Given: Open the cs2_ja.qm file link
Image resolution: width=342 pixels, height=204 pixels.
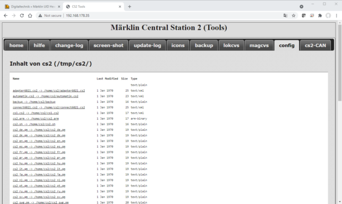Looking at the screenshot, I should 39,175.
